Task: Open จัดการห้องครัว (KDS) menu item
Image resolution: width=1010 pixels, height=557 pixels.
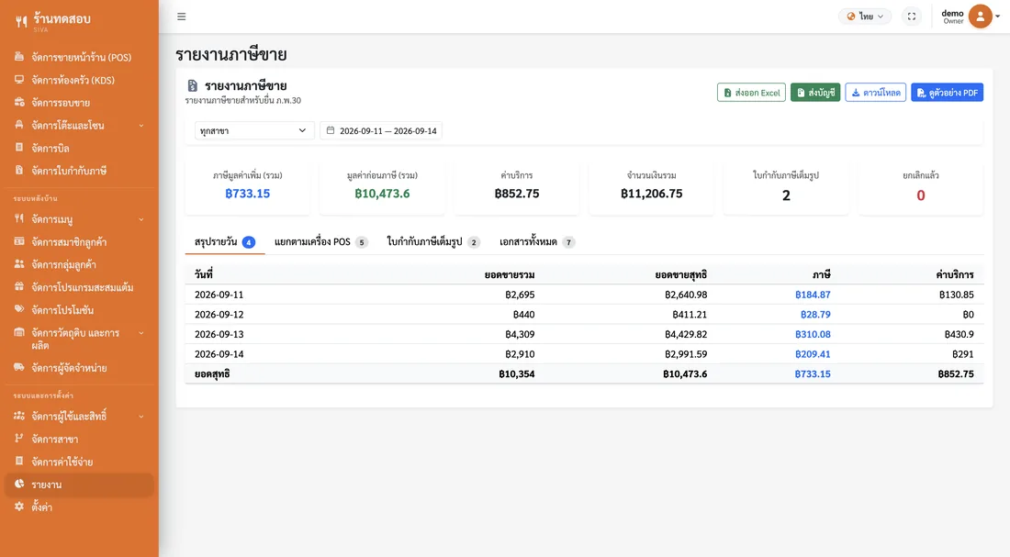Action: tap(79, 80)
